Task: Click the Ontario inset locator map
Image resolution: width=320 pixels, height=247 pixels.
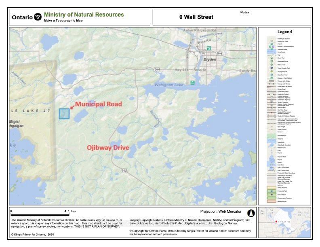Action: coord(285,222)
